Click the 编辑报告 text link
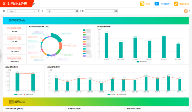 (x=184, y=4)
